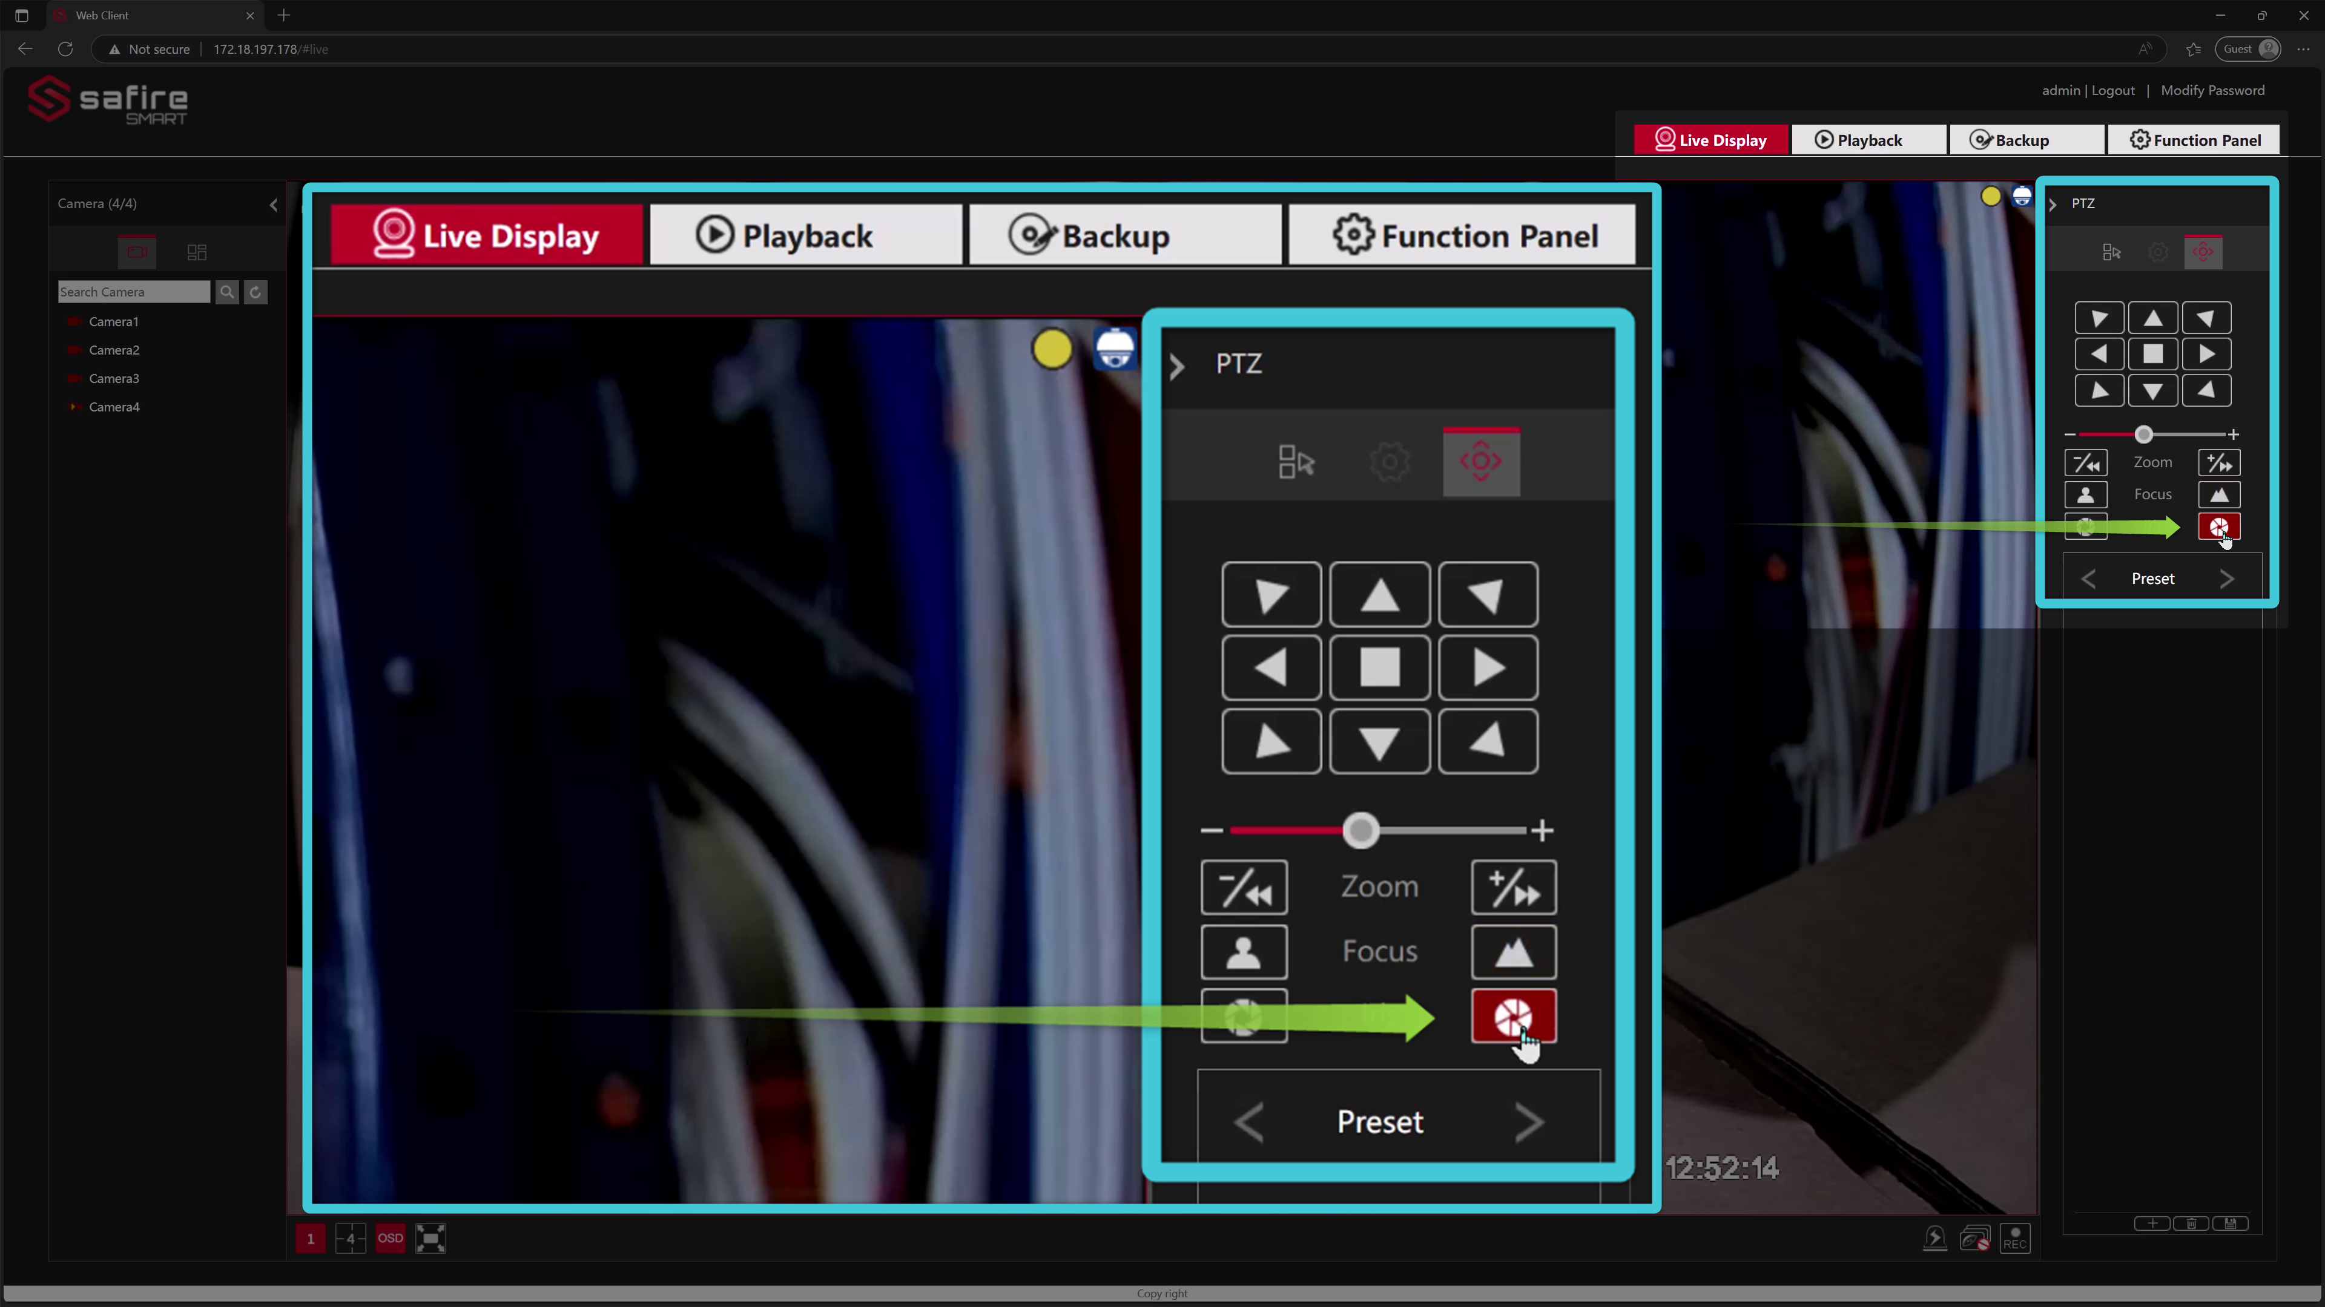Click the Logout link
The image size is (2325, 1307).
coord(2113,90)
